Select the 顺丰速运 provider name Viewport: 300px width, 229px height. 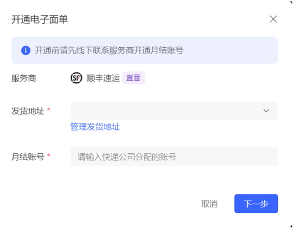[103, 78]
